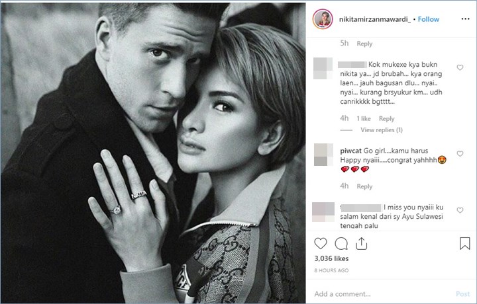The width and height of the screenshot is (477, 304).
Task: Like the post with the heart icon
Action: pyautogui.click(x=321, y=243)
